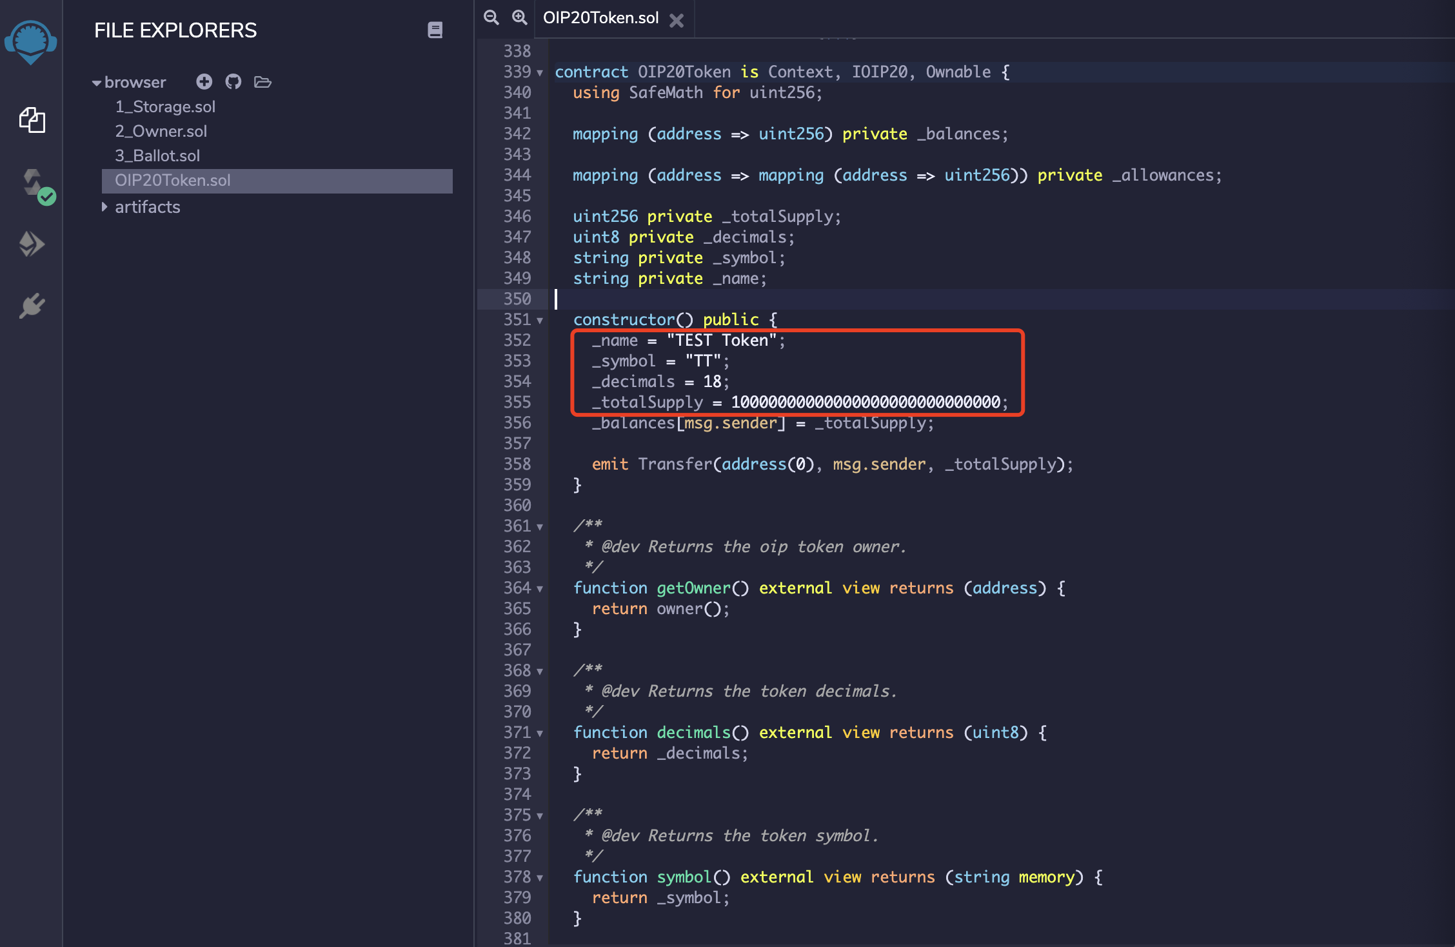Click the Remix logo icon
This screenshot has width=1455, height=947.
click(x=31, y=42)
